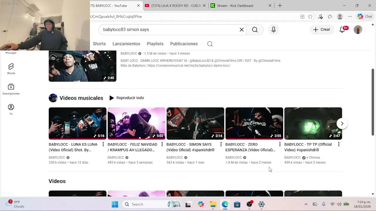Open clock showing 7:24 p.m.
376x211 pixels.
pos(362,204)
